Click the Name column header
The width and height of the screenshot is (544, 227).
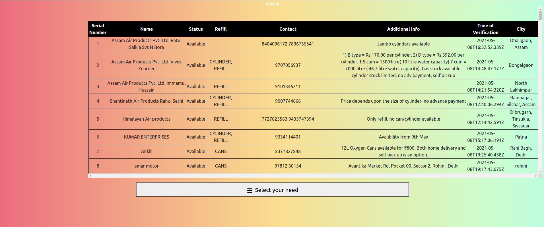point(146,29)
